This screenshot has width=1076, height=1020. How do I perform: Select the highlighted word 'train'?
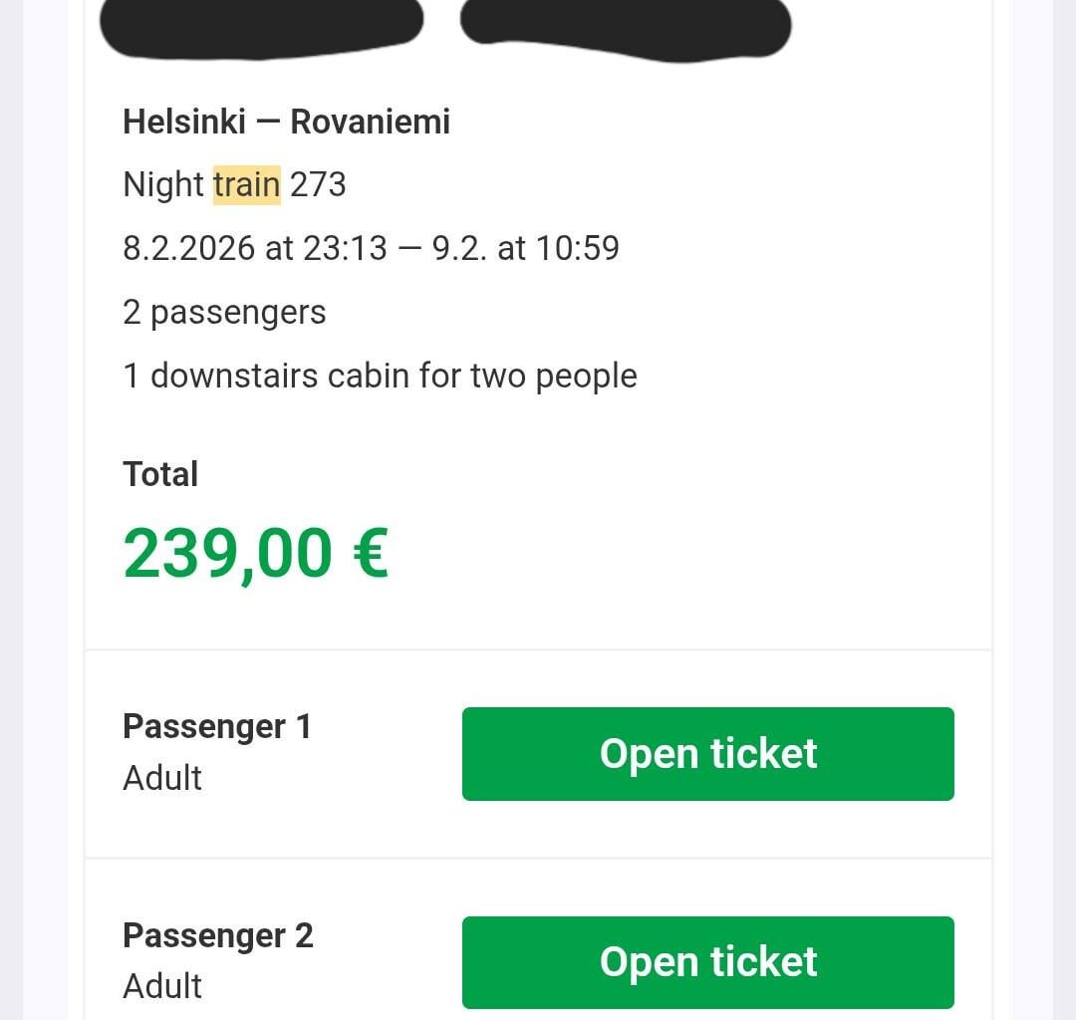click(245, 184)
